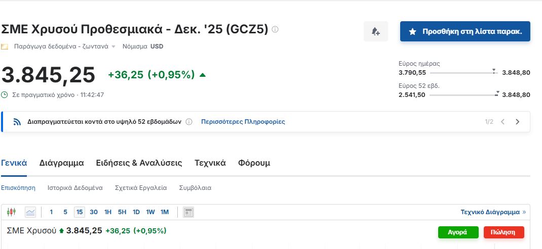Go to previous notification with left chevron
Screen dimensions: 542x249
click(x=503, y=122)
